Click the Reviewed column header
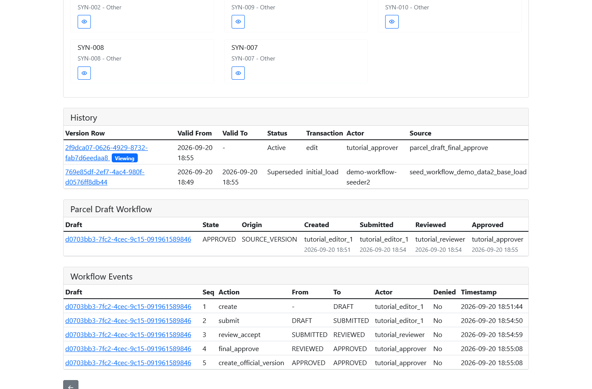This screenshot has width=592, height=389. tap(430, 225)
